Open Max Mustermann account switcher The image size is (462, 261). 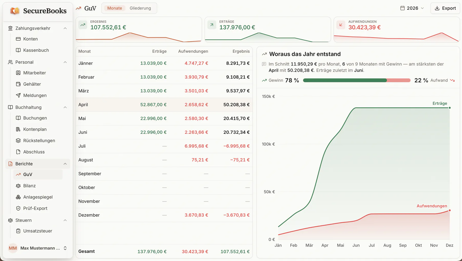click(38, 248)
